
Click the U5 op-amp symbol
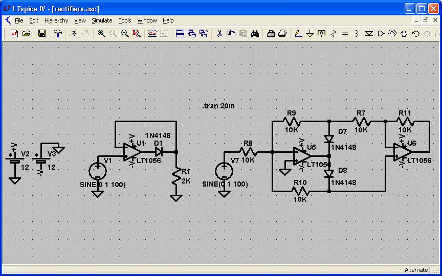pos(302,156)
